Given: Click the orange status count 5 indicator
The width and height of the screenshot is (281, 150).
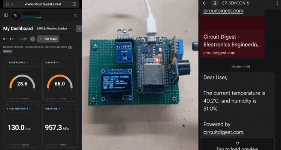Looking at the screenshot, I should 12,39.
